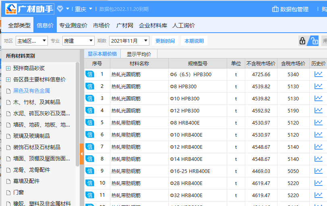Viewport: 327px width, 206px height.
Task: Switch to 广材网 tab
Action: [124, 25]
